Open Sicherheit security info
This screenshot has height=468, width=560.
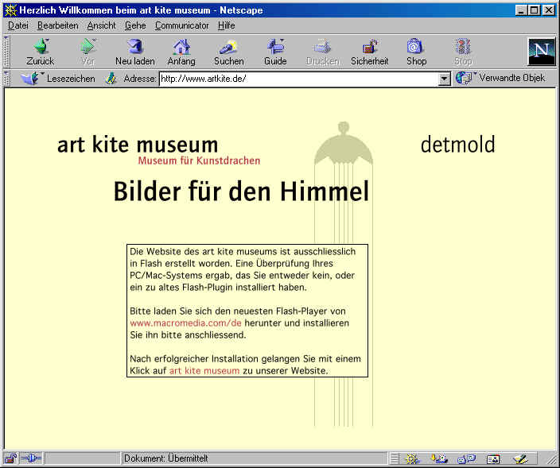click(369, 52)
